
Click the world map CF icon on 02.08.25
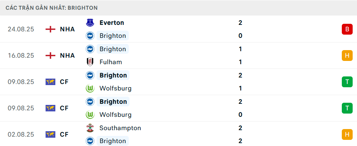50,134
